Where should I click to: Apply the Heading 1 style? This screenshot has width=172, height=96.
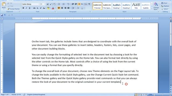pyautogui.click(x=117, y=6)
